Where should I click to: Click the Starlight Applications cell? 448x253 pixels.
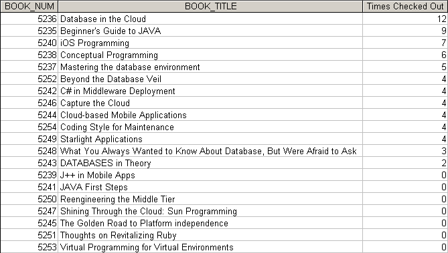click(x=210, y=139)
